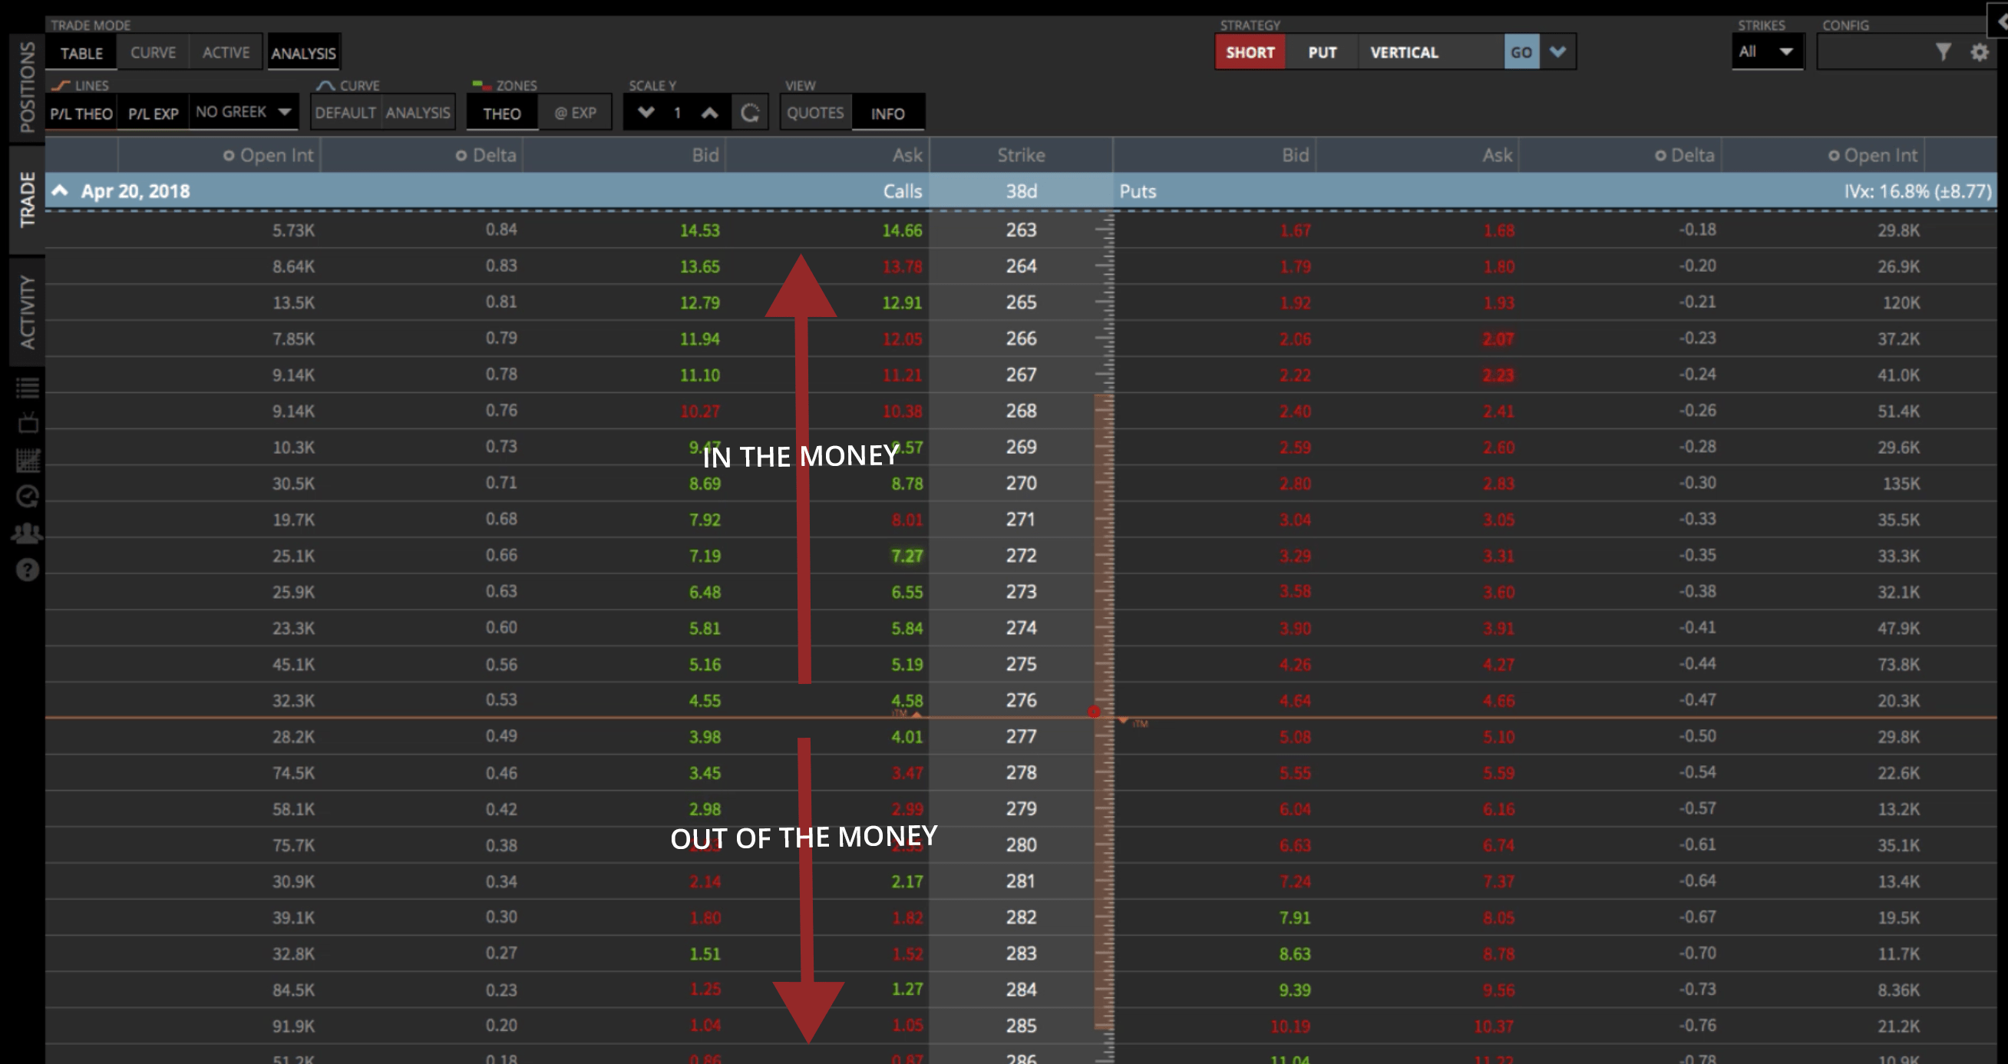Open the settings gear in Config

(1979, 52)
